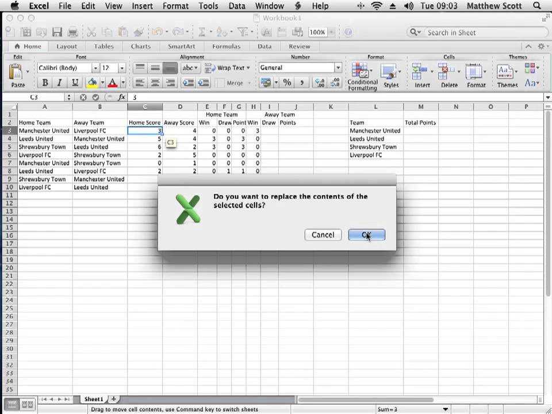This screenshot has width=552, height=414.
Task: Click the Save floppy disk icon
Action: (57, 33)
